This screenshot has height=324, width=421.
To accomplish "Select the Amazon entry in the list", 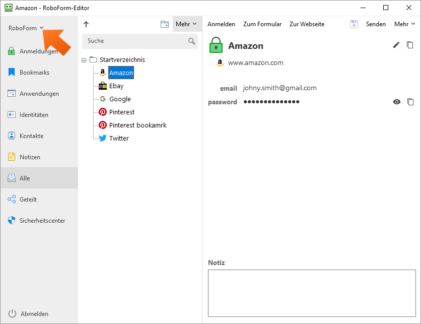I will [121, 73].
